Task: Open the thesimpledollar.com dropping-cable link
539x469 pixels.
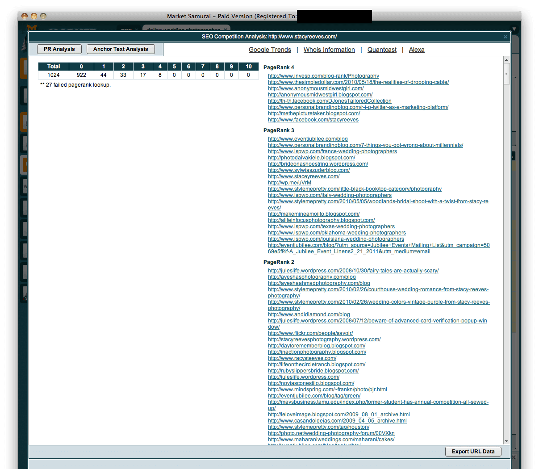Action: [358, 82]
